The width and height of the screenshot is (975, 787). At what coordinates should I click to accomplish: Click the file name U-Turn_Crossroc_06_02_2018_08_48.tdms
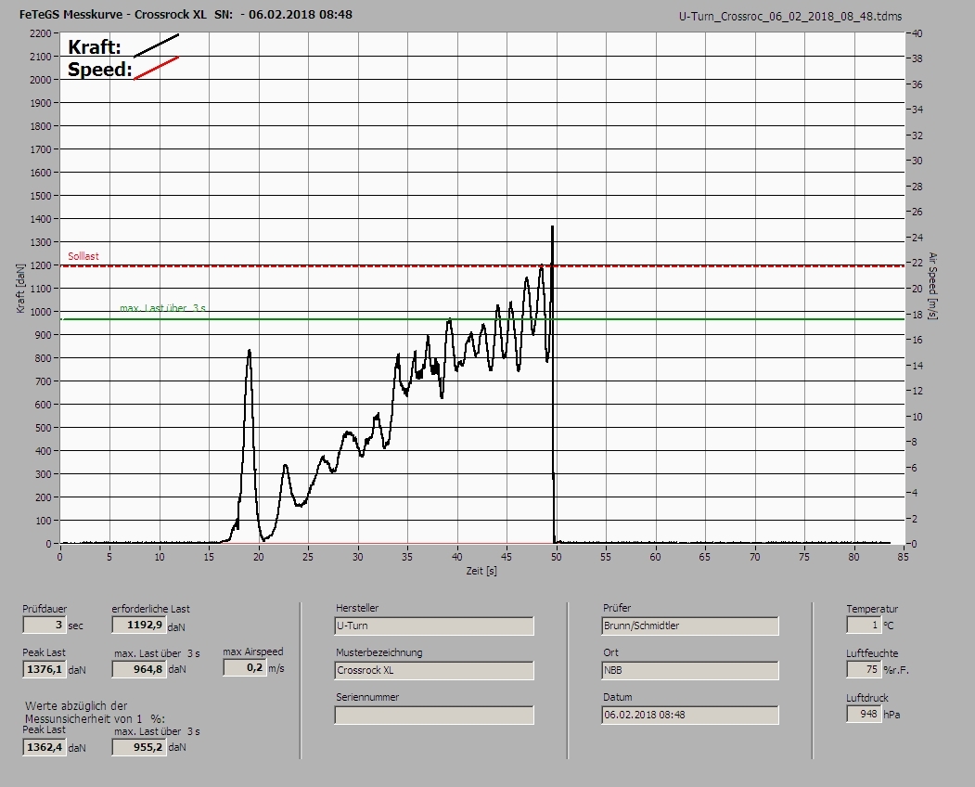pyautogui.click(x=790, y=17)
